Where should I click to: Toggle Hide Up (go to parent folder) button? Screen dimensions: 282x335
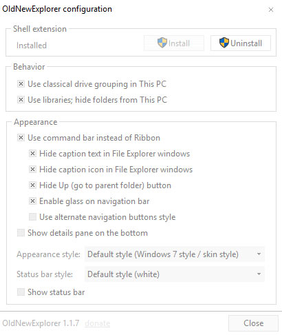point(32,185)
